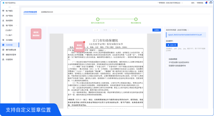The image size is (214, 116).
Task: Check 手写签名图片追加签名时间 option
Action: click(x=167, y=62)
